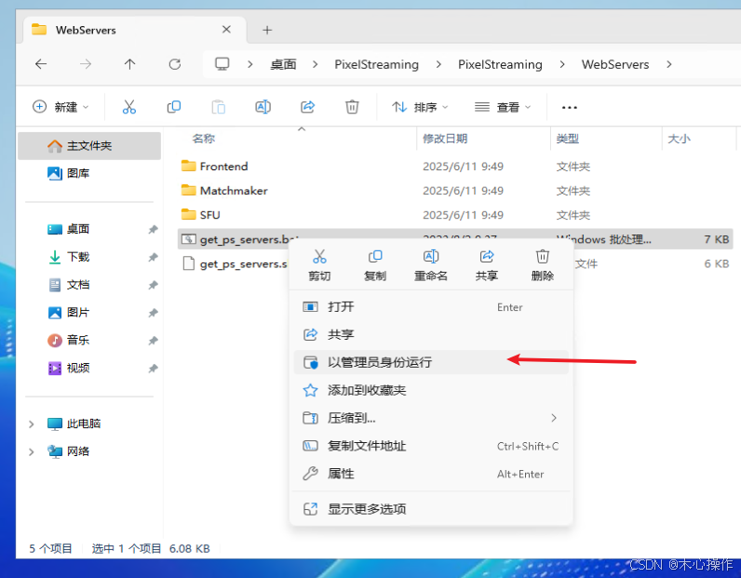Choose 删除 in the context menu

coord(543,265)
